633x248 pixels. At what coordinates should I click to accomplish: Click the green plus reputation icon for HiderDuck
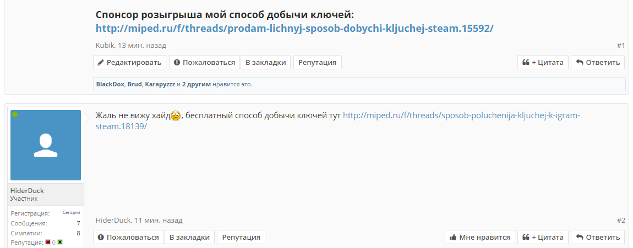click(x=60, y=243)
